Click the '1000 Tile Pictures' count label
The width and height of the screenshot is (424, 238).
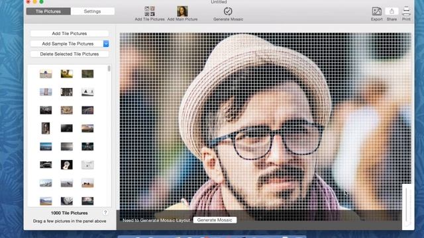point(69,213)
